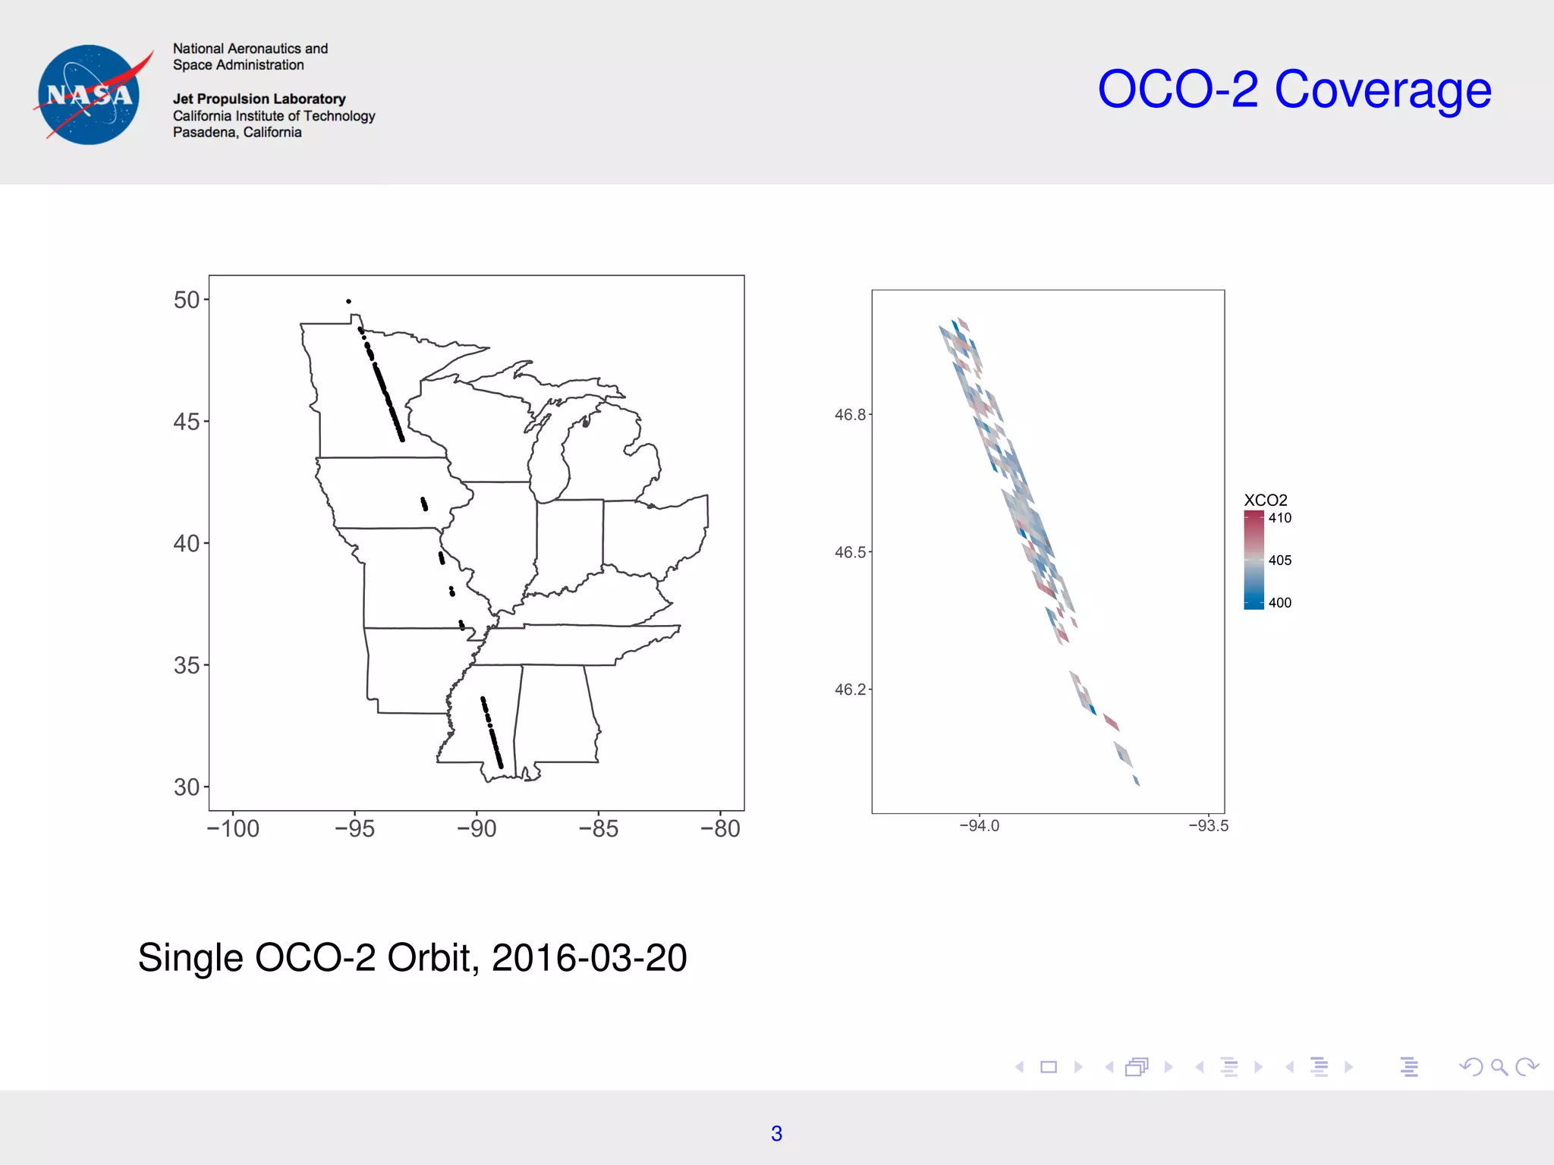Image resolution: width=1554 pixels, height=1165 pixels.
Task: Click the slide number 3 in footer
Action: tap(776, 1133)
